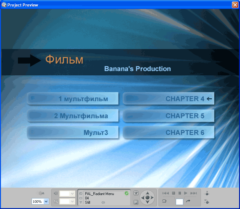Click the audio speaker icon
The image size is (240, 209).
(x=56, y=193)
